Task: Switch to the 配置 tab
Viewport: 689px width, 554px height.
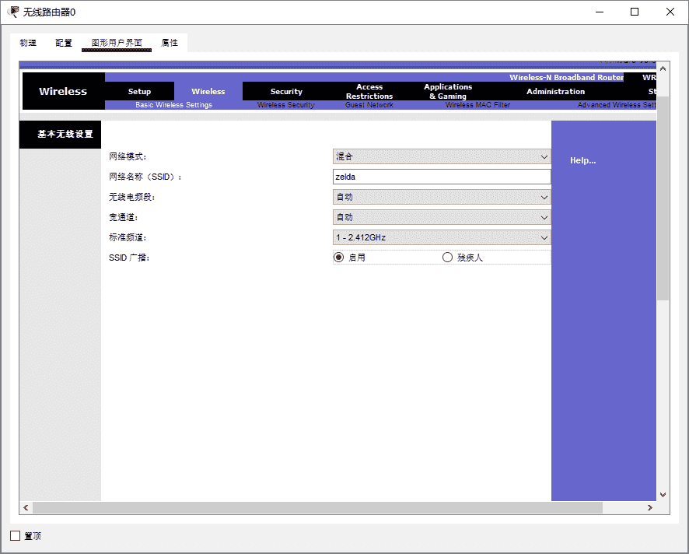Action: click(x=64, y=43)
